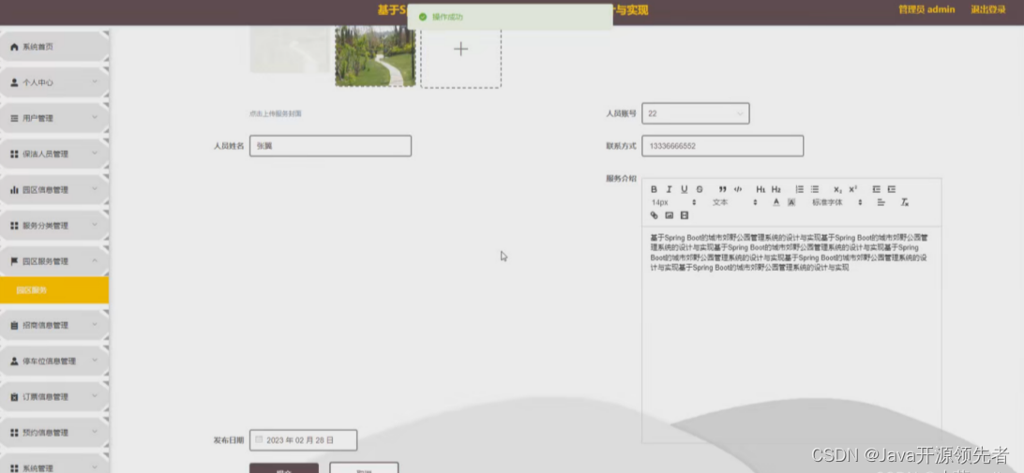Viewport: 1024px width, 473px height.
Task: Expand the 保洁人员管理 sidebar menu
Action: [x=53, y=154]
